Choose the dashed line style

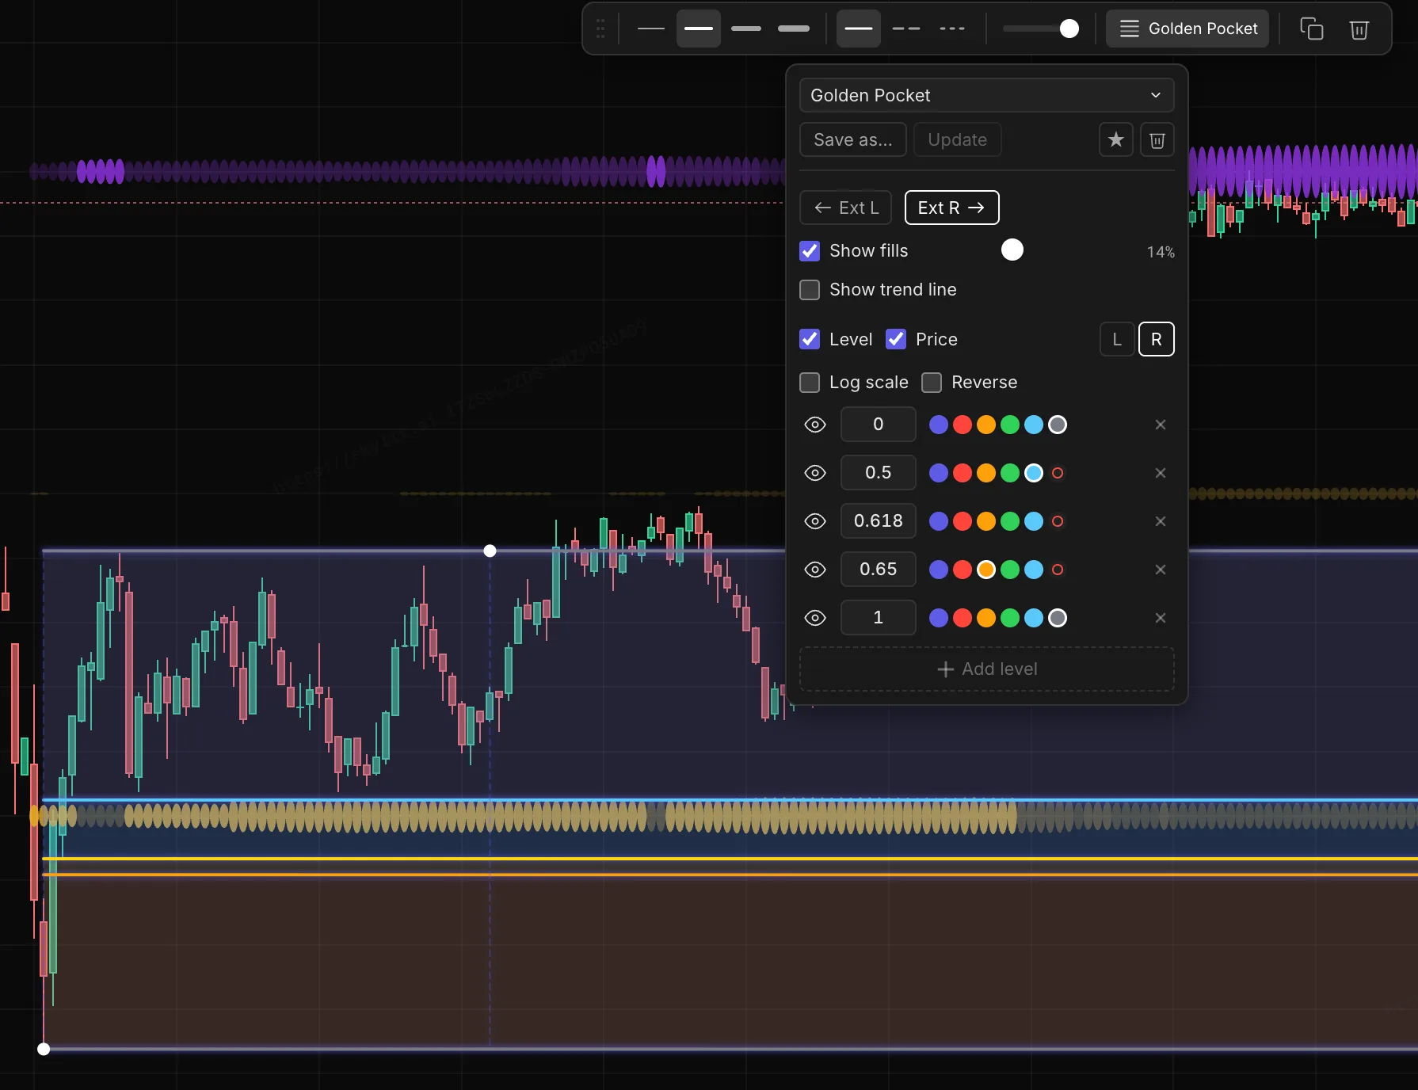pyautogui.click(x=906, y=29)
